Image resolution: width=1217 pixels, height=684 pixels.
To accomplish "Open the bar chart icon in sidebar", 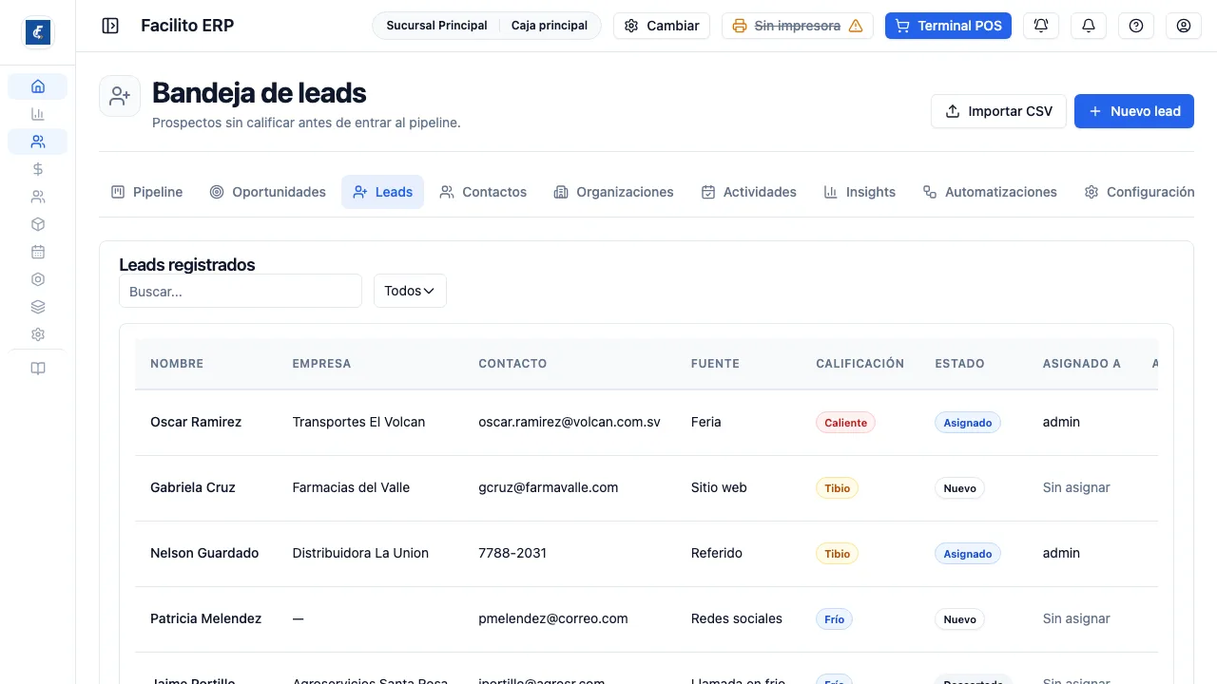I will click(38, 114).
